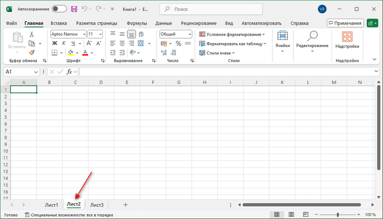This screenshot has height=219, width=383.
Task: Click the Cut scissors icon
Action: click(x=32, y=34)
